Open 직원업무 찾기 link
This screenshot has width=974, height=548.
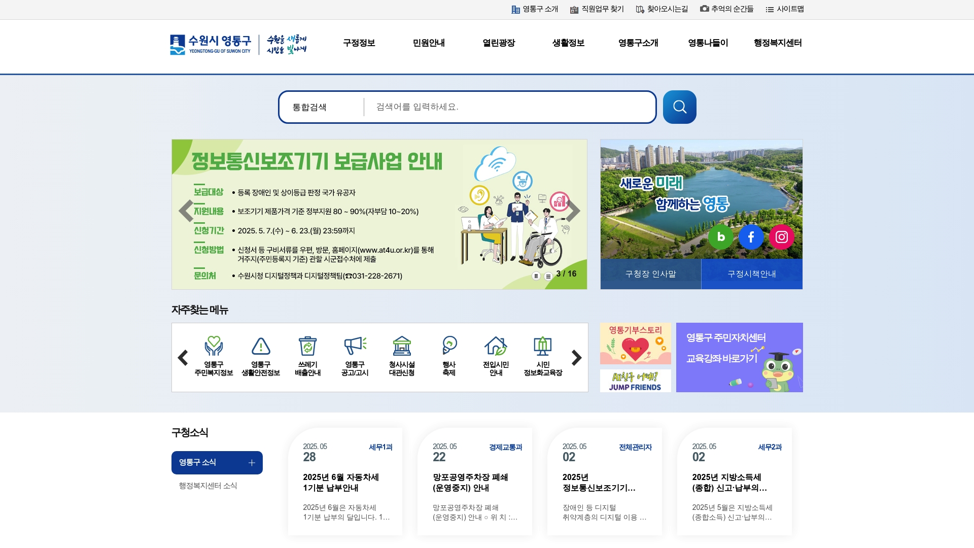(x=597, y=9)
